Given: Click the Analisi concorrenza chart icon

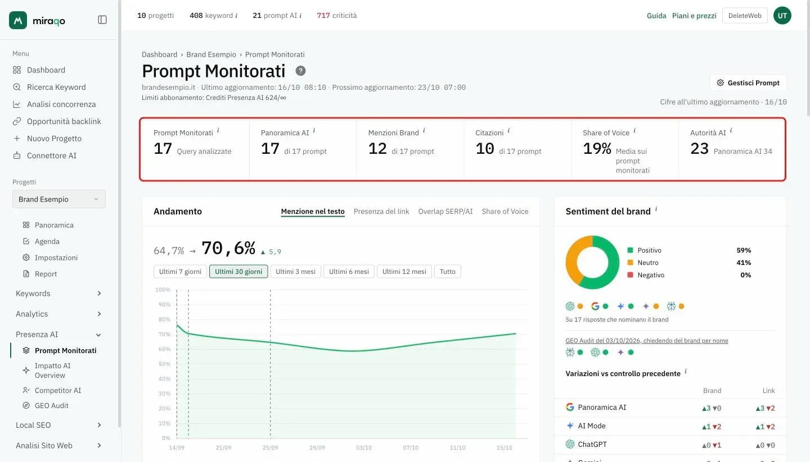Looking at the screenshot, I should pos(17,104).
